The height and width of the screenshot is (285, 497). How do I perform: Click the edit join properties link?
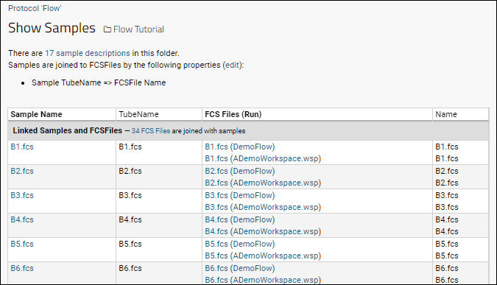(233, 65)
